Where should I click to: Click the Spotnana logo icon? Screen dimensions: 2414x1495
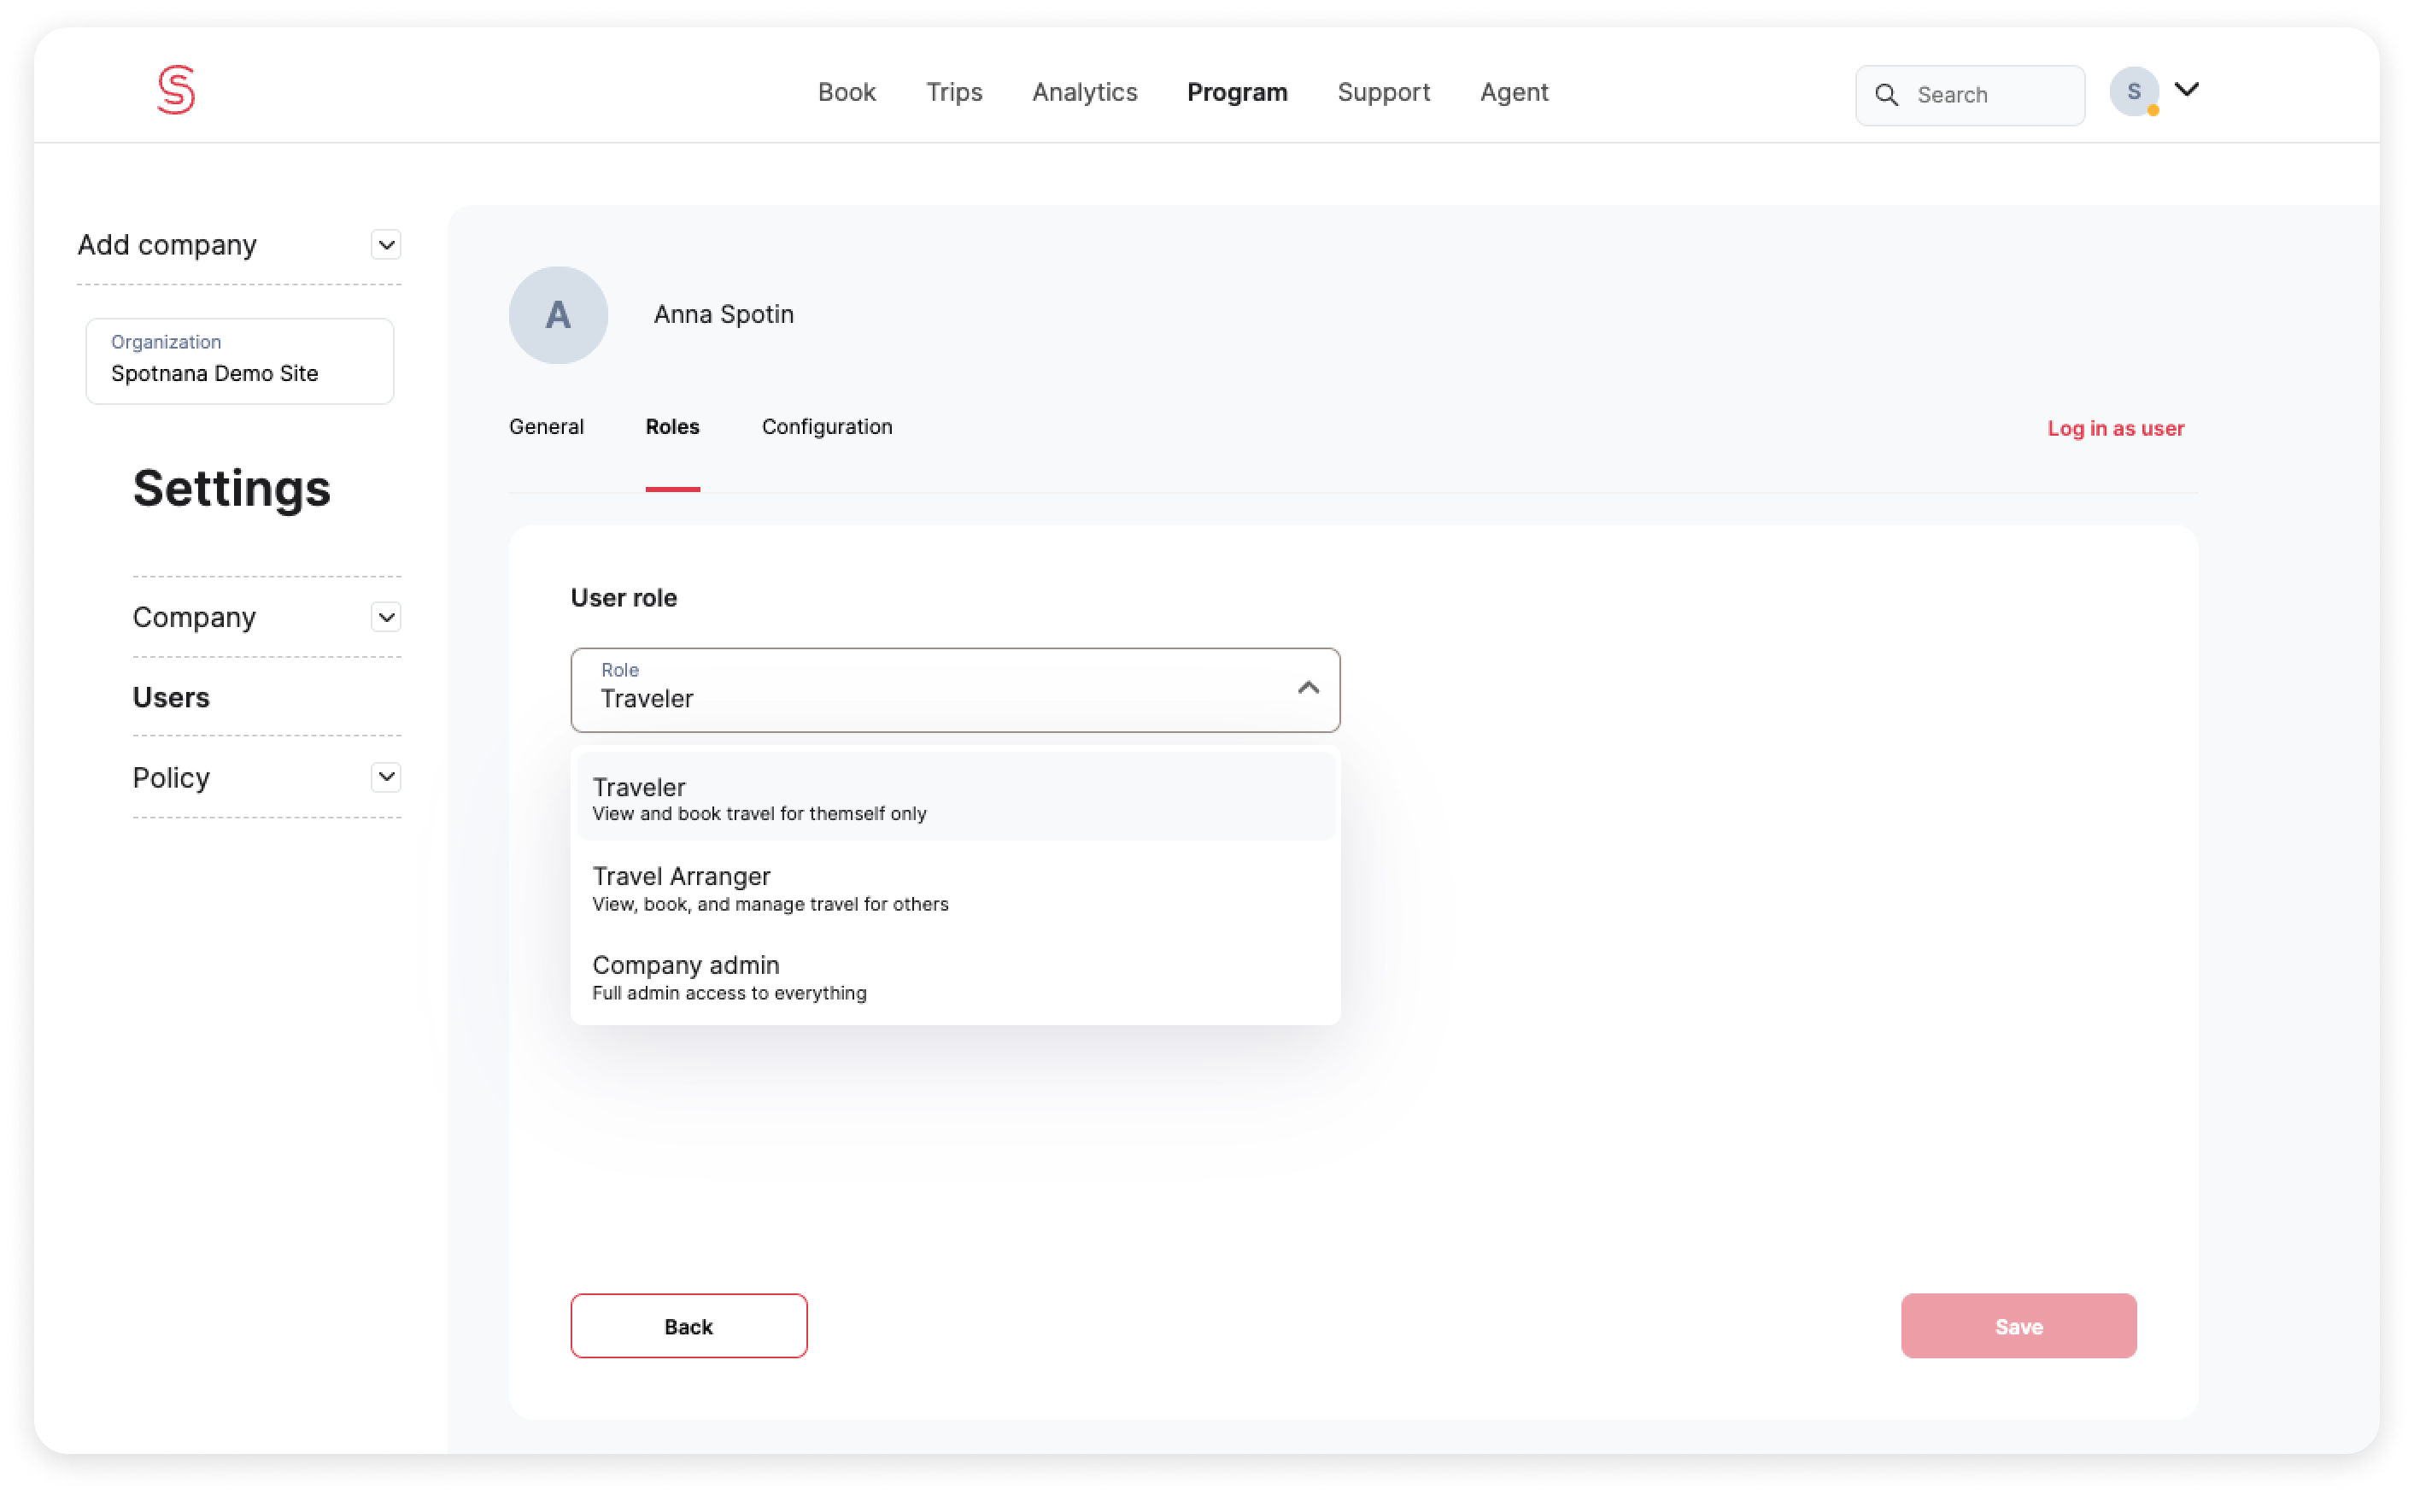click(x=176, y=91)
